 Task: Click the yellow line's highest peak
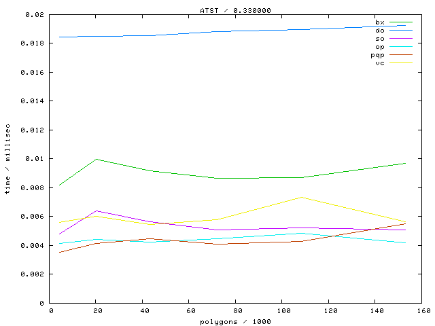pos(301,197)
